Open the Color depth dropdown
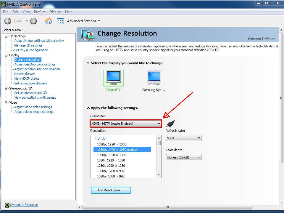Image resolution: width=284 pixels, height=213 pixels. pos(183,157)
